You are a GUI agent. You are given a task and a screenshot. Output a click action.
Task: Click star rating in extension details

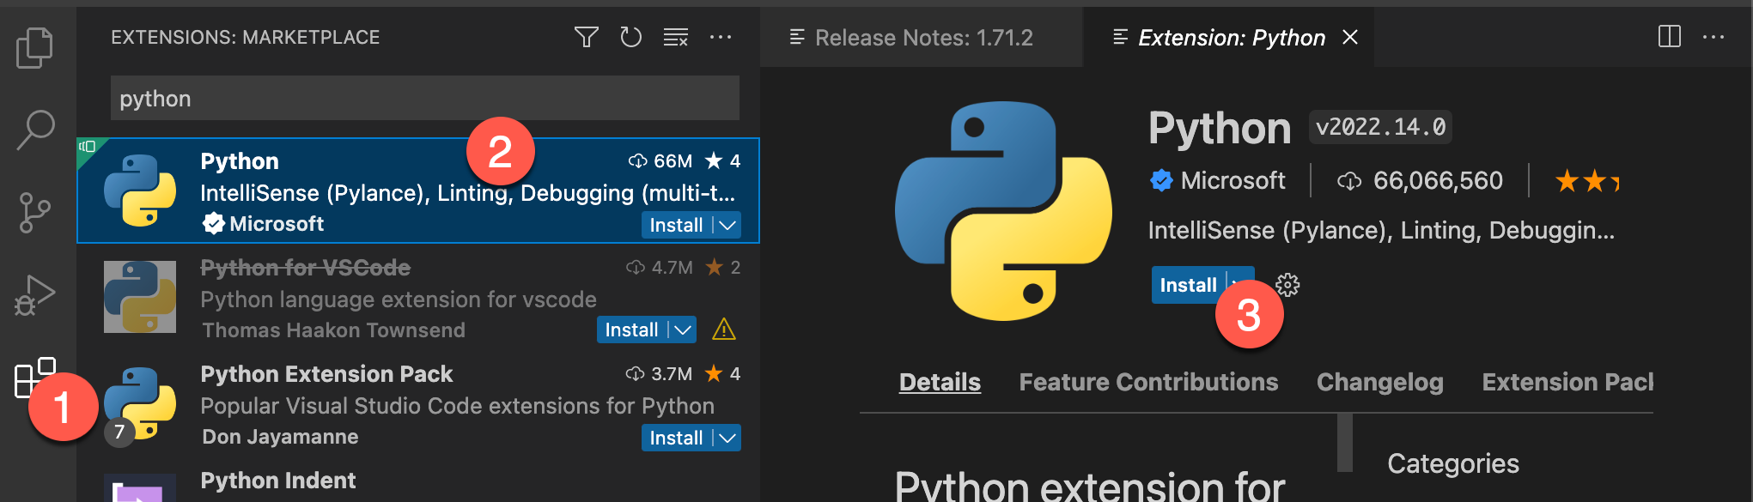click(x=1587, y=181)
